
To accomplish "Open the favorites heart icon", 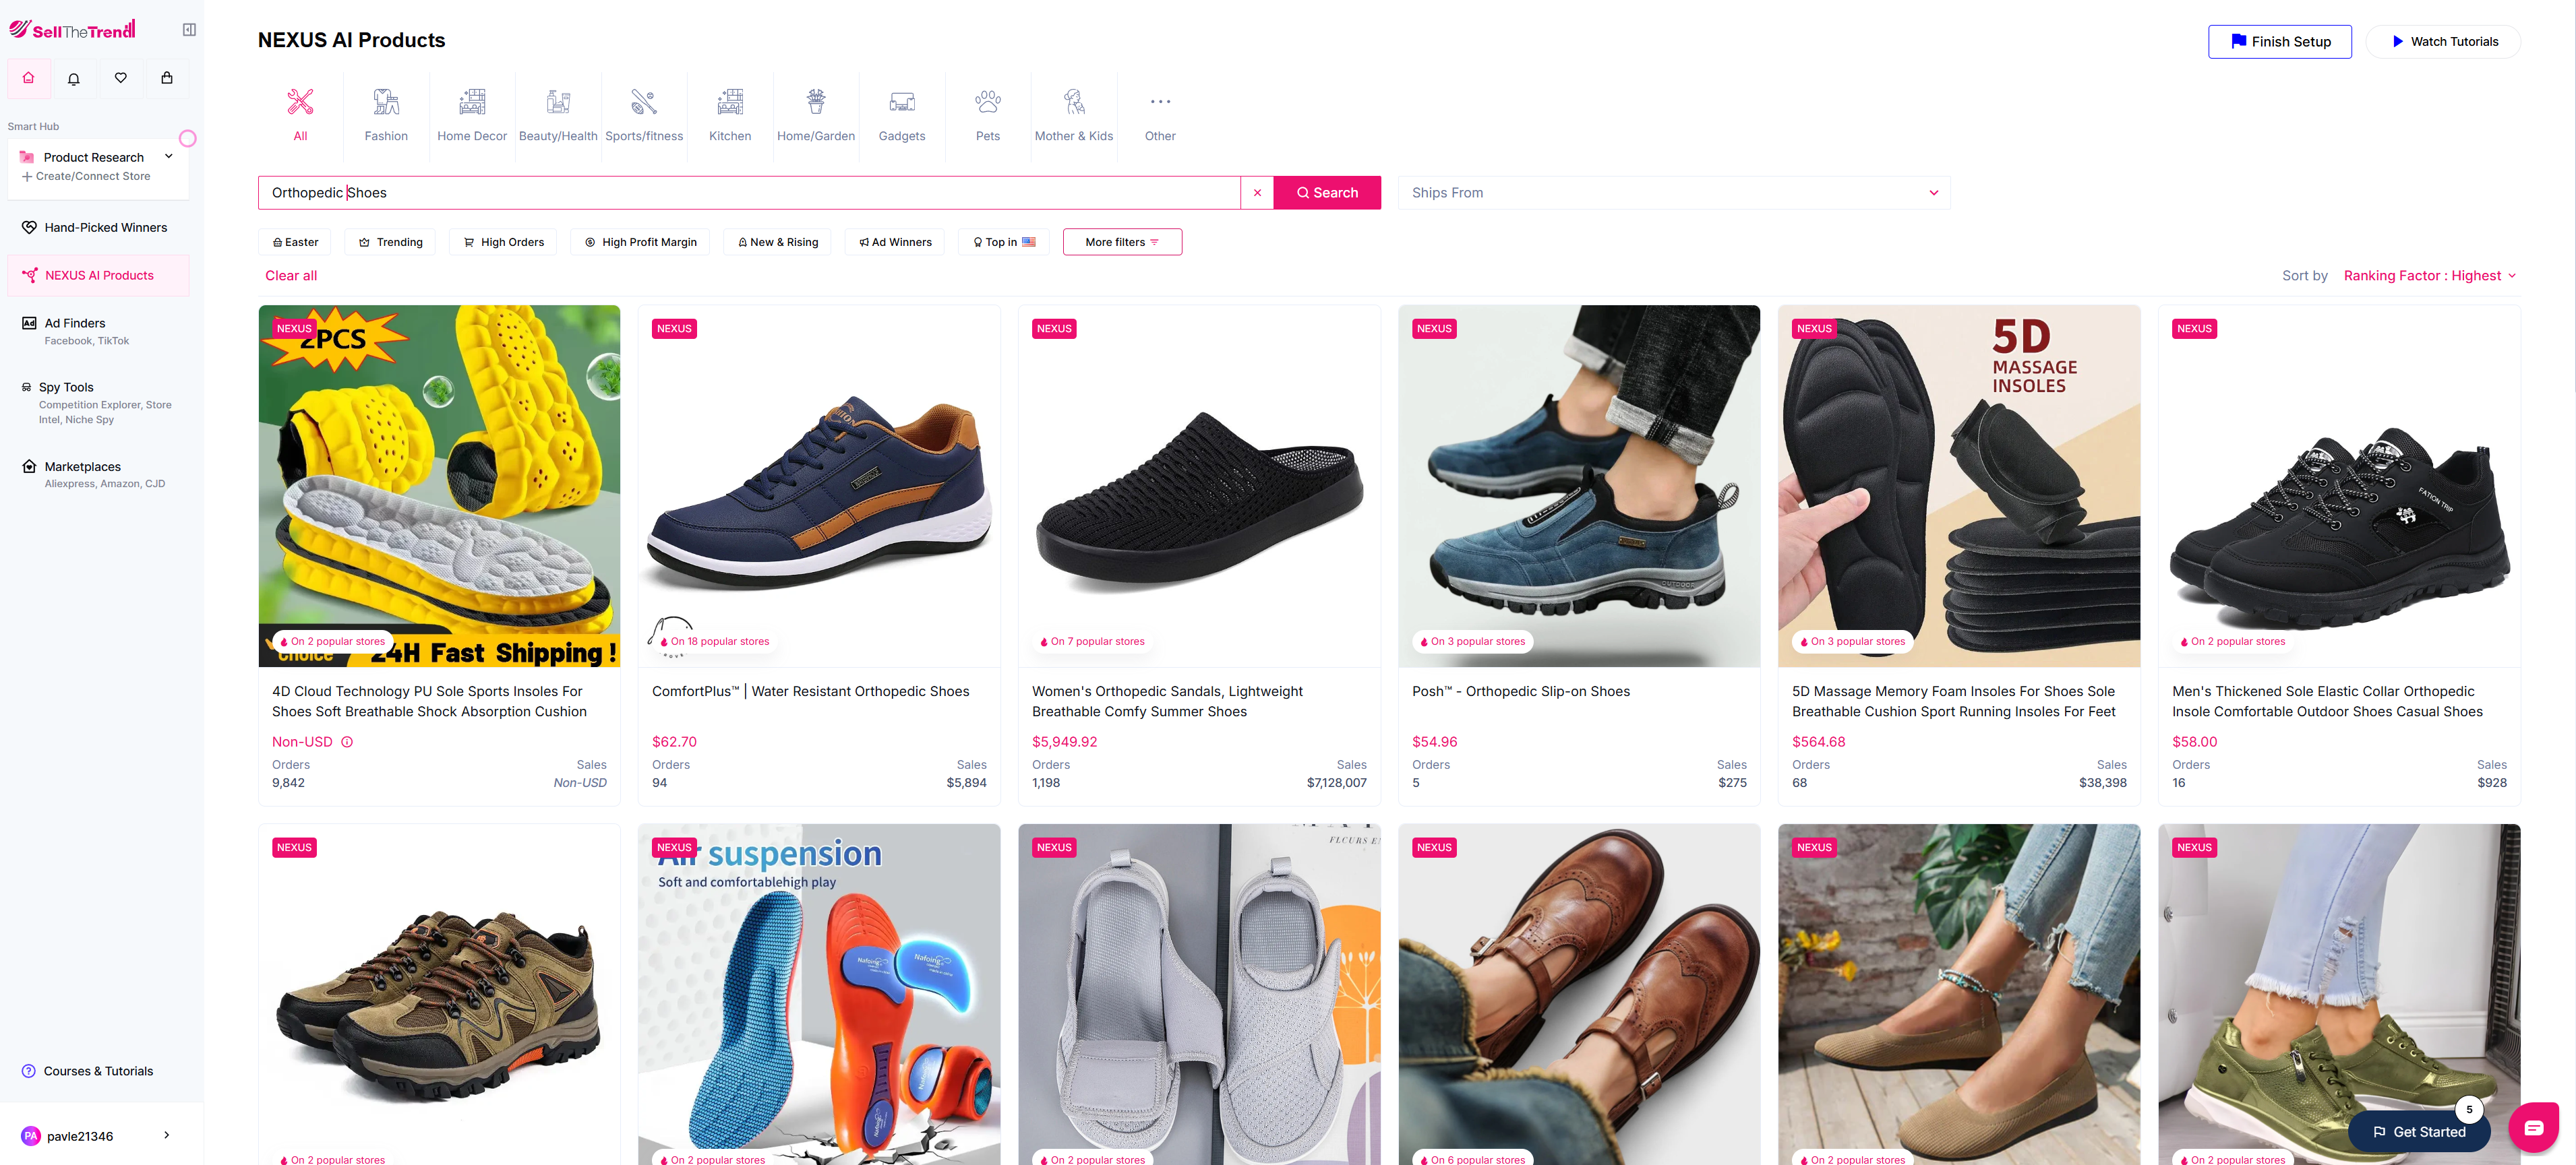I will point(120,78).
